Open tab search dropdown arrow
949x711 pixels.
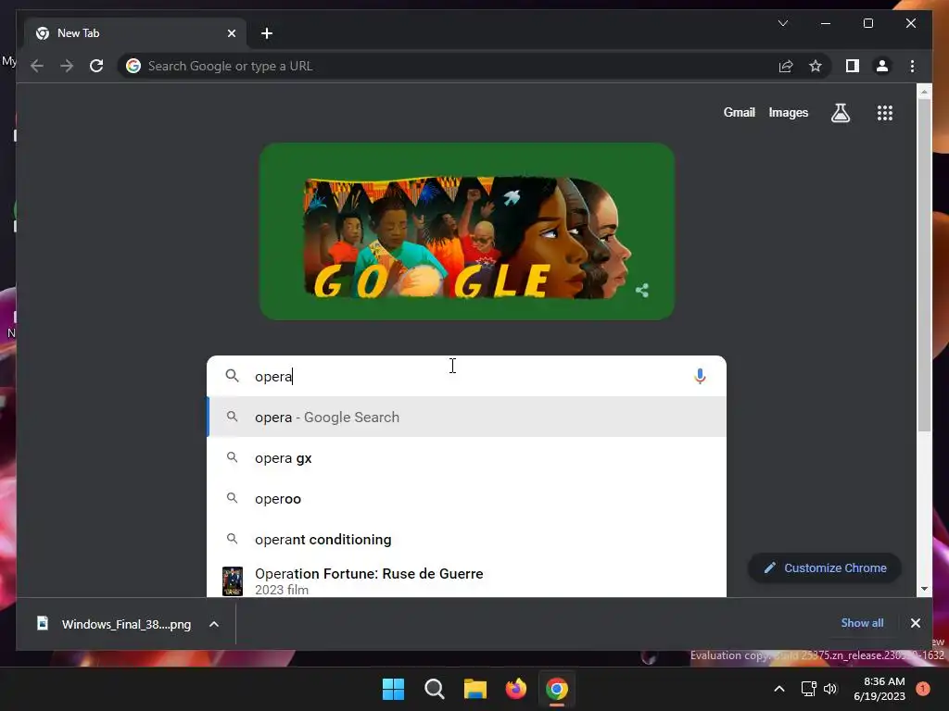point(782,23)
